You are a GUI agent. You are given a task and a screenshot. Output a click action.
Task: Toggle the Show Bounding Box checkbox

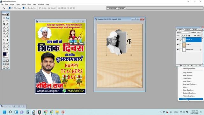click(24, 8)
